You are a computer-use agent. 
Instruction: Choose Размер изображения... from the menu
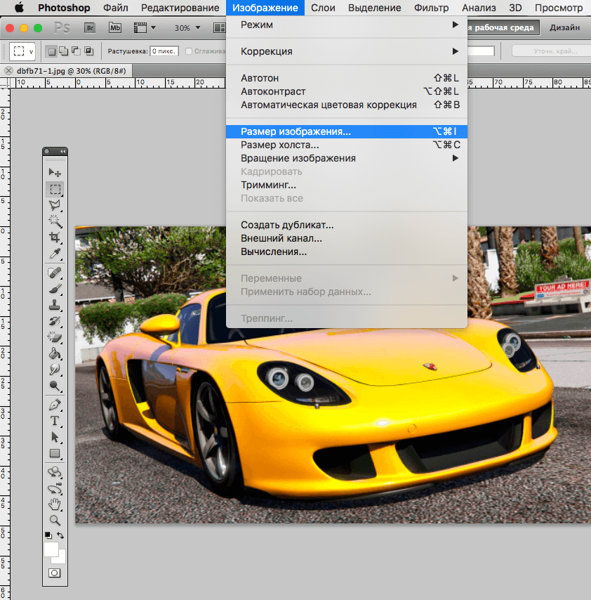(x=295, y=131)
